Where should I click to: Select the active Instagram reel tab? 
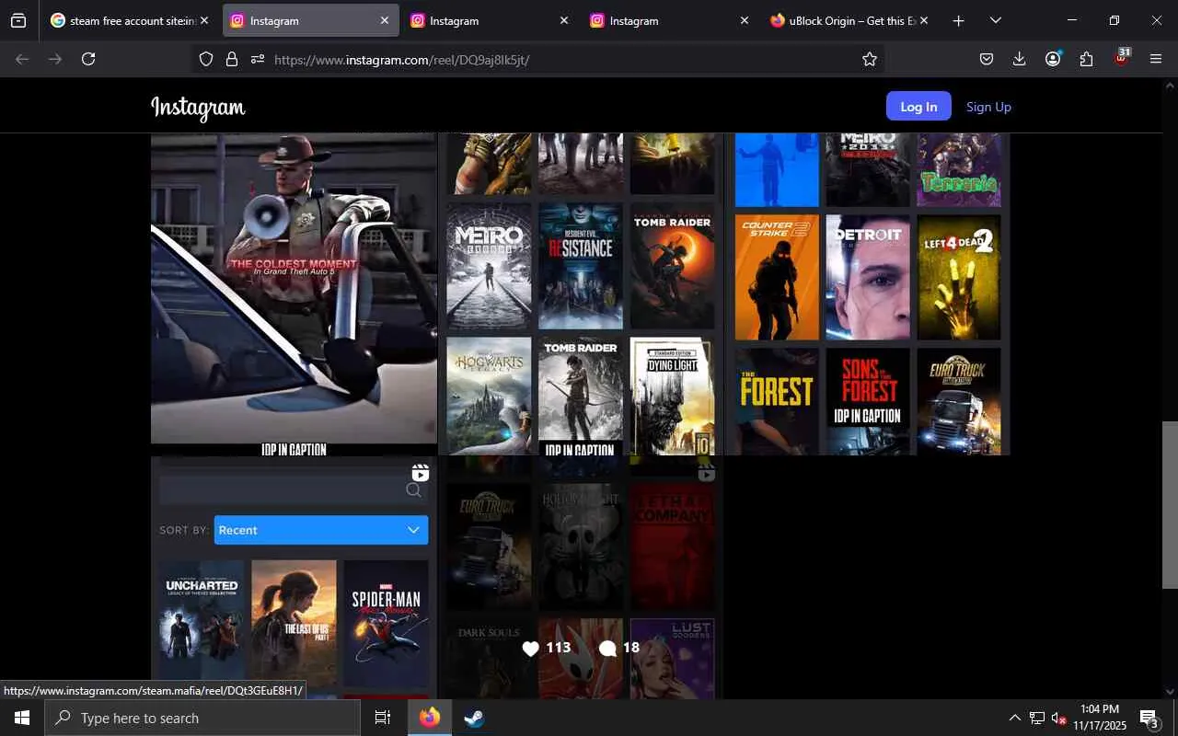[309, 20]
